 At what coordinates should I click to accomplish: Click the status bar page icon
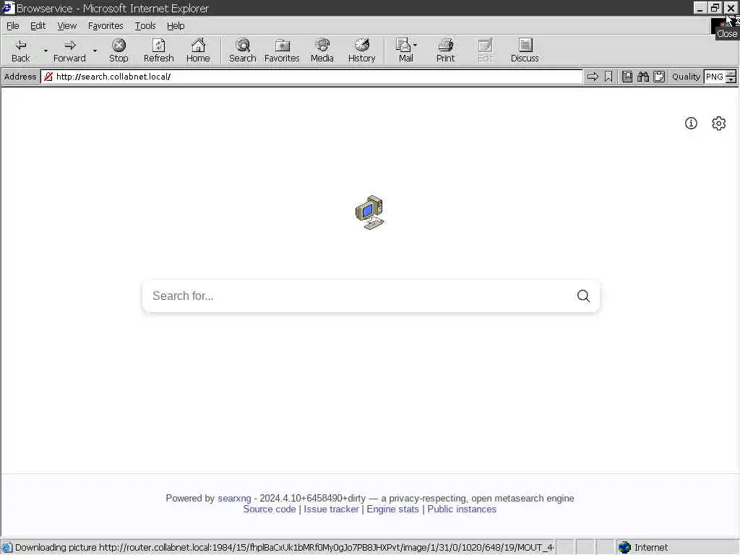pos(7,548)
